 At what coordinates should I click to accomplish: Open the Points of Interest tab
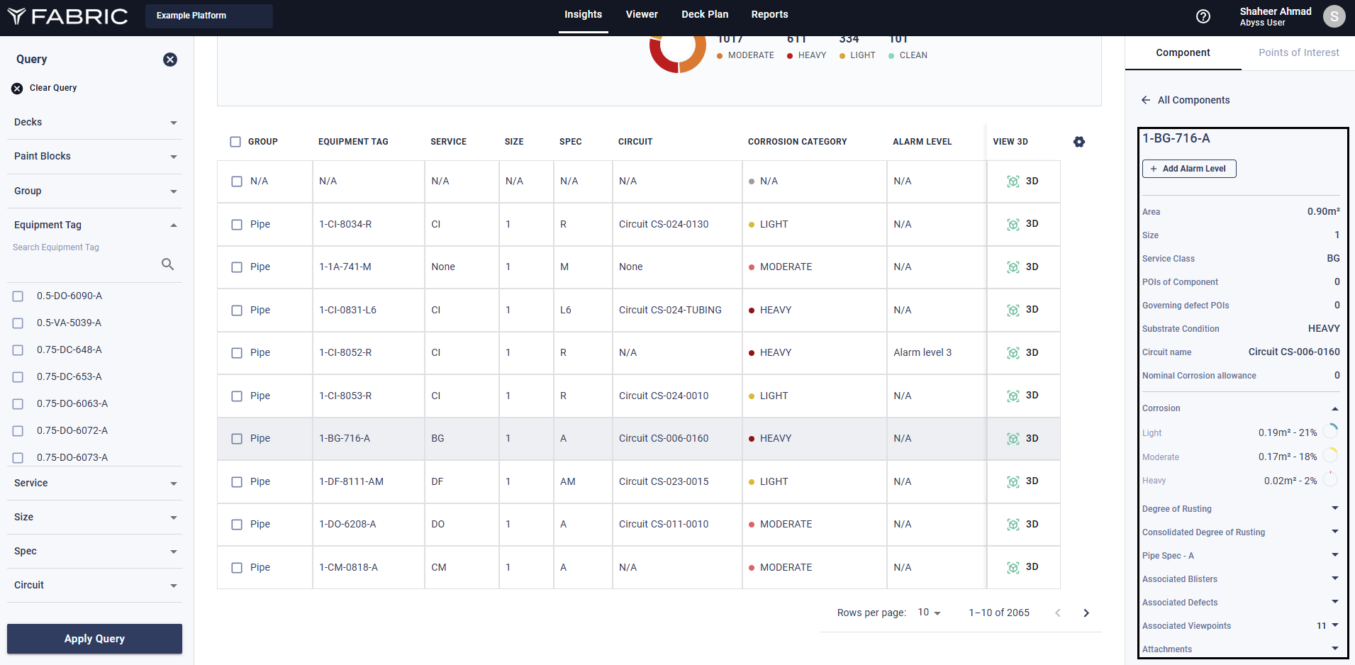point(1298,52)
